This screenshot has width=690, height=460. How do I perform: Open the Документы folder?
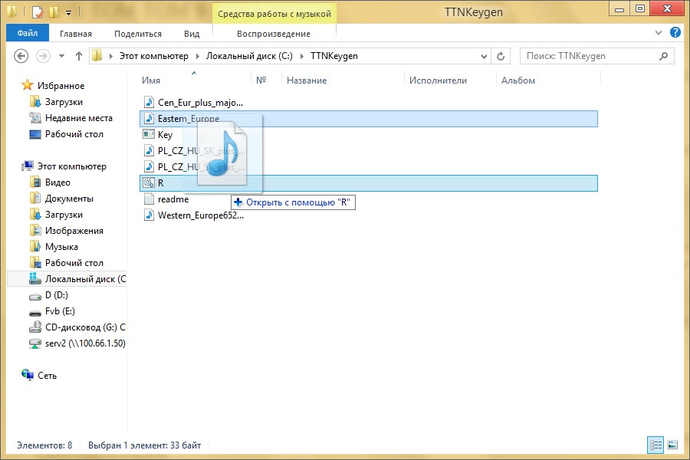pyautogui.click(x=69, y=199)
